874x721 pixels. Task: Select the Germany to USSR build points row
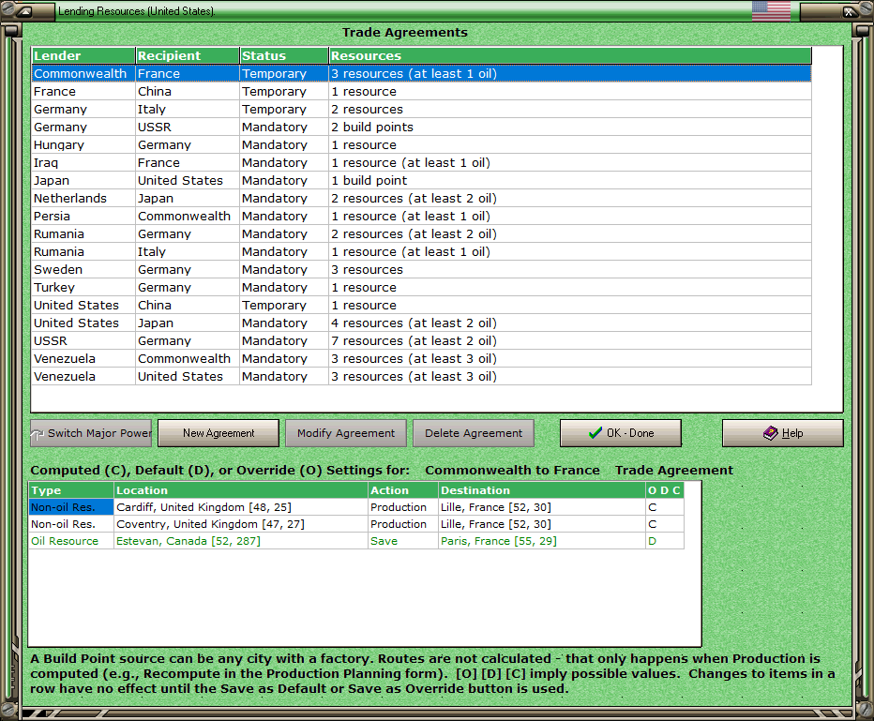point(421,127)
